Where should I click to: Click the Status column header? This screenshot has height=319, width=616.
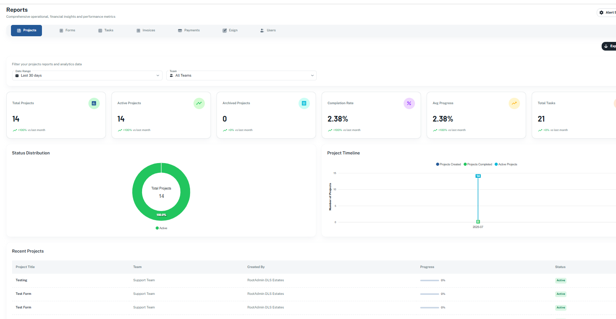[560, 267]
